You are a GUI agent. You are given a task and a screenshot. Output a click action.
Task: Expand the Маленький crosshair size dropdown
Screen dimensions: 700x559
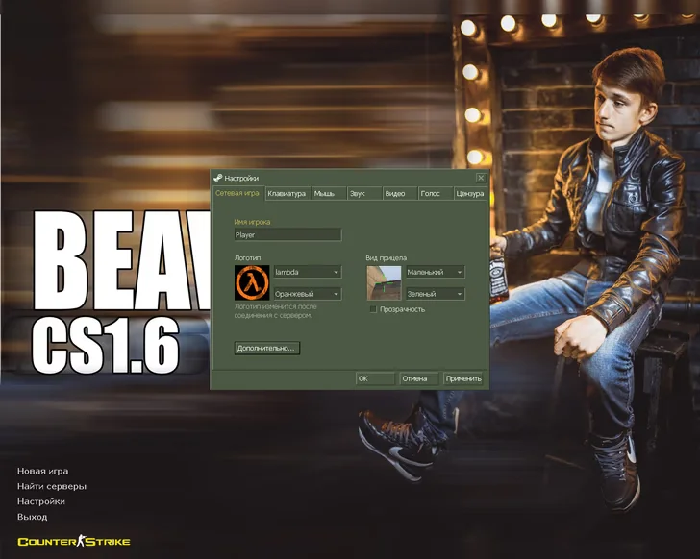pyautogui.click(x=436, y=272)
